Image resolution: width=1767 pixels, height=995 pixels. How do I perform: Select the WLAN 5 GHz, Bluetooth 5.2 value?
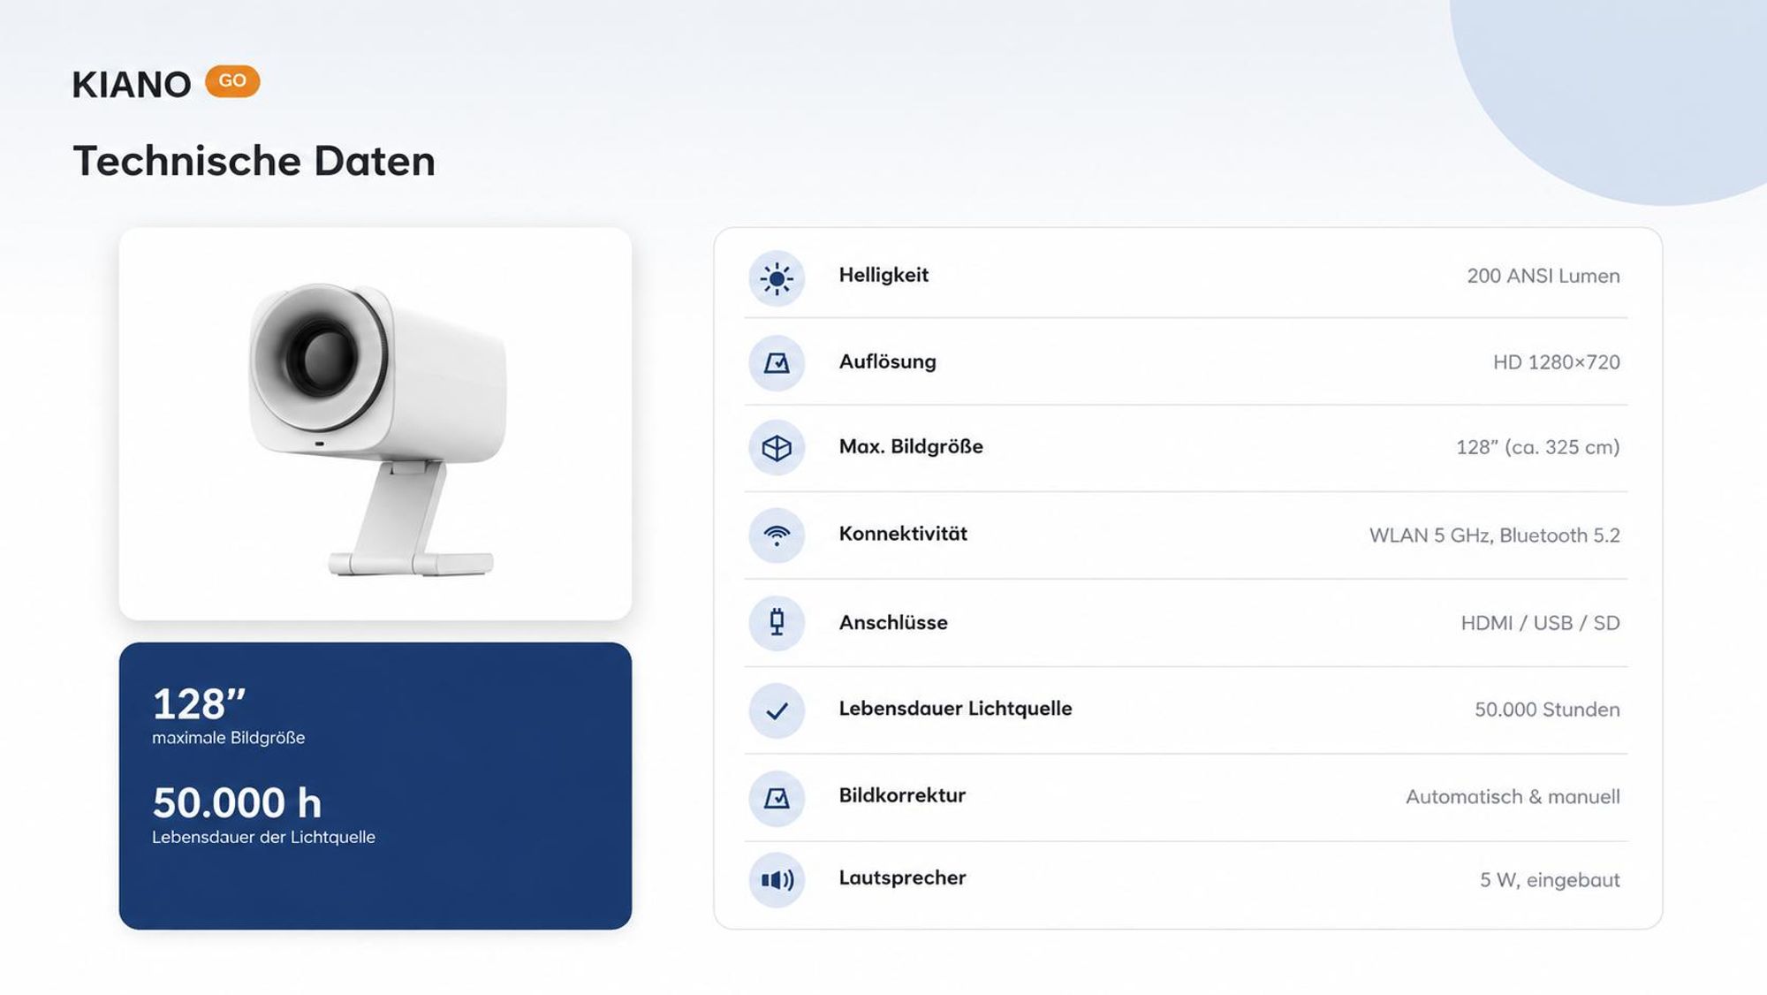click(1495, 535)
